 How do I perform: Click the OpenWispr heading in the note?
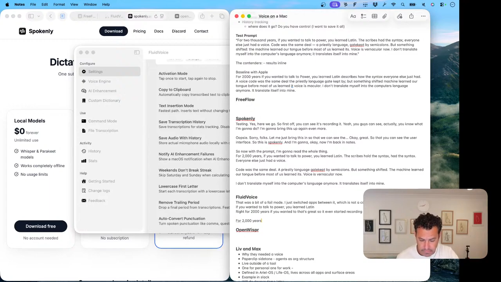(247, 230)
